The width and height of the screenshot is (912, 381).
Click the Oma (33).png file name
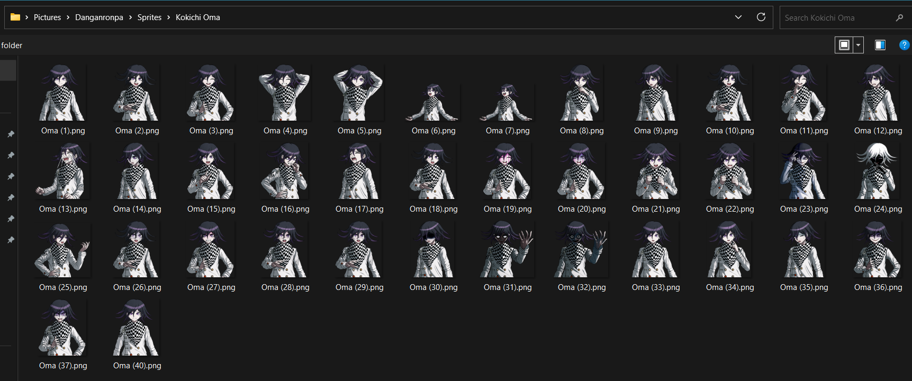[x=656, y=287]
